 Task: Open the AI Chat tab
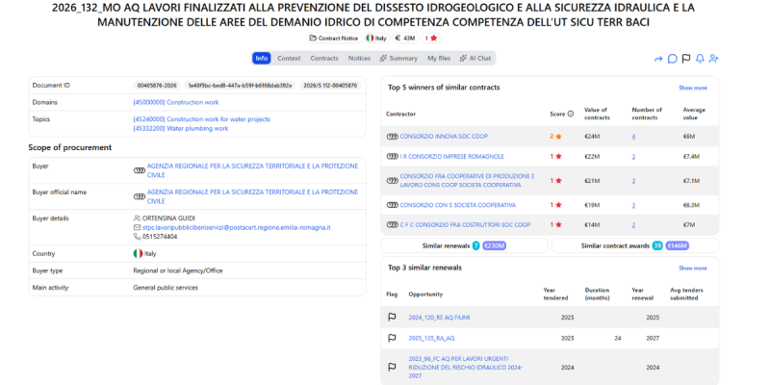pos(475,58)
